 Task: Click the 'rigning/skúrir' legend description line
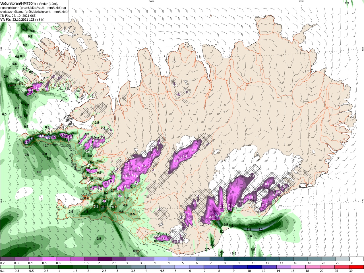(34, 7)
